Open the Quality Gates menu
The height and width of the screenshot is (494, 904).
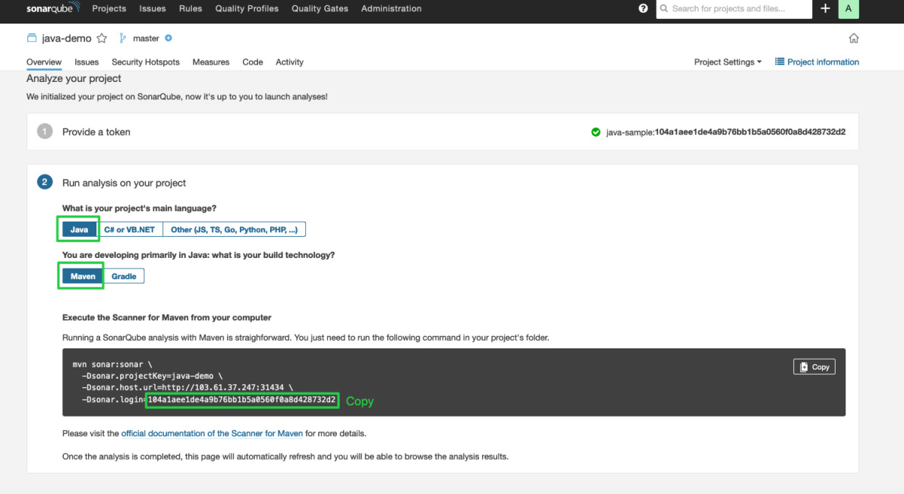coord(321,9)
